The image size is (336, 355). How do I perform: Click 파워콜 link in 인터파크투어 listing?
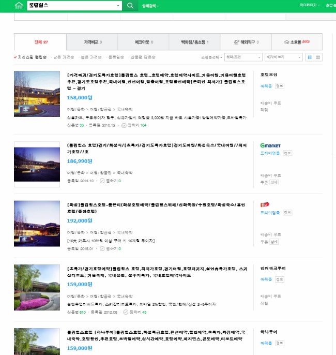pyautogui.click(x=266, y=279)
